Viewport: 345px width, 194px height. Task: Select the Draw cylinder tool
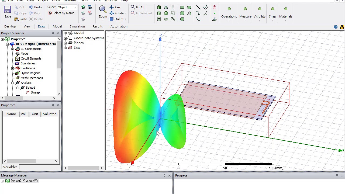(x=159, y=13)
